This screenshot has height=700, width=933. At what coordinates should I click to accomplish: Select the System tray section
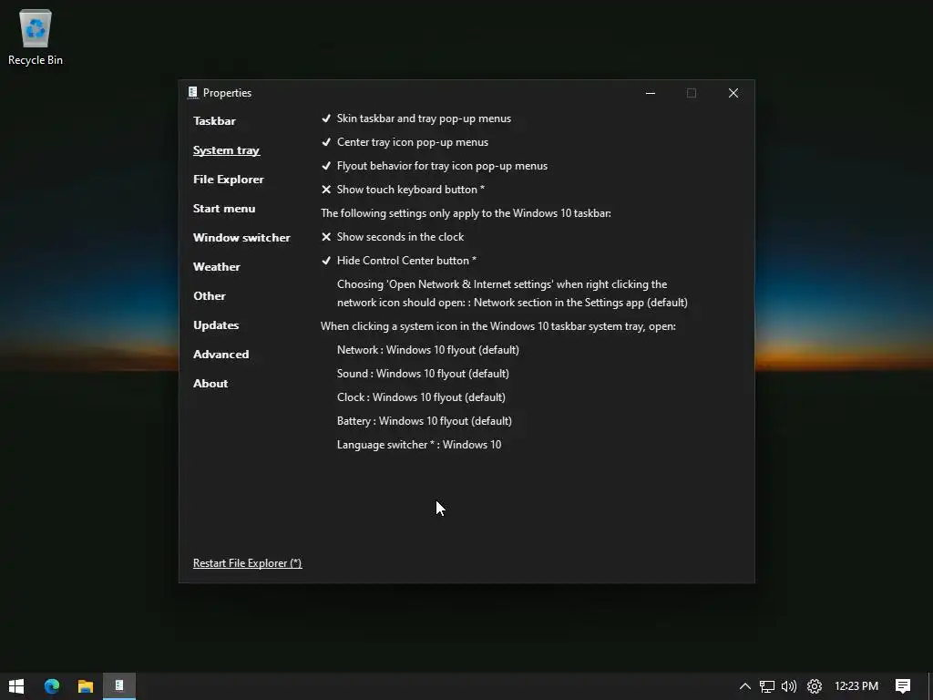click(226, 150)
